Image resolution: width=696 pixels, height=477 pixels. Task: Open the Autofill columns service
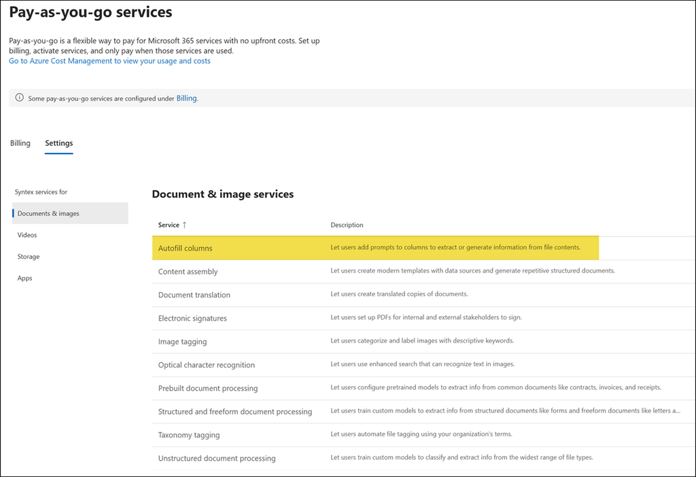point(185,248)
